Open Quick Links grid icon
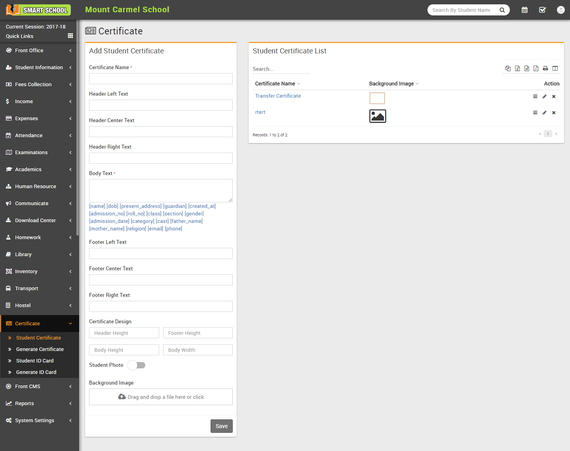 click(x=70, y=36)
